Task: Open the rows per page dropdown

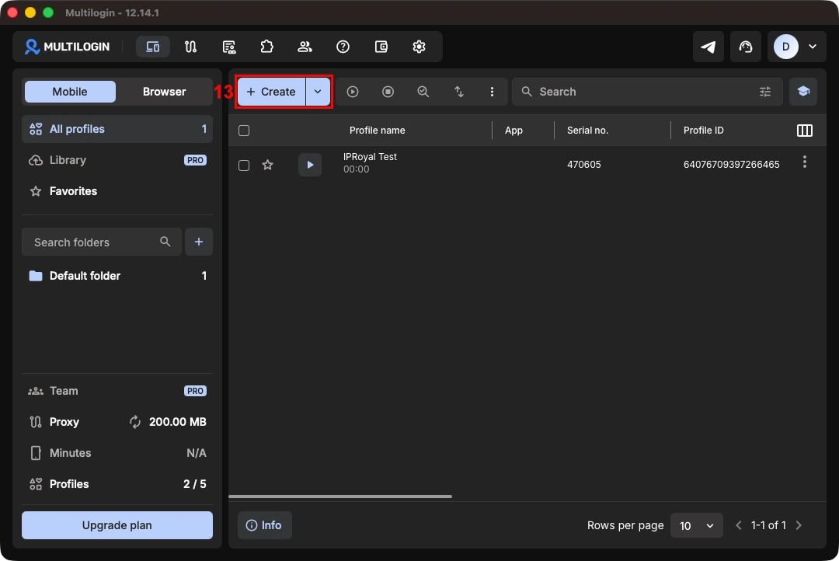Action: 696,526
